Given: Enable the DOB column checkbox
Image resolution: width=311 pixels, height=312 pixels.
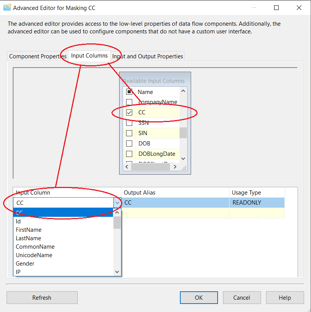Looking at the screenshot, I should pyautogui.click(x=130, y=144).
